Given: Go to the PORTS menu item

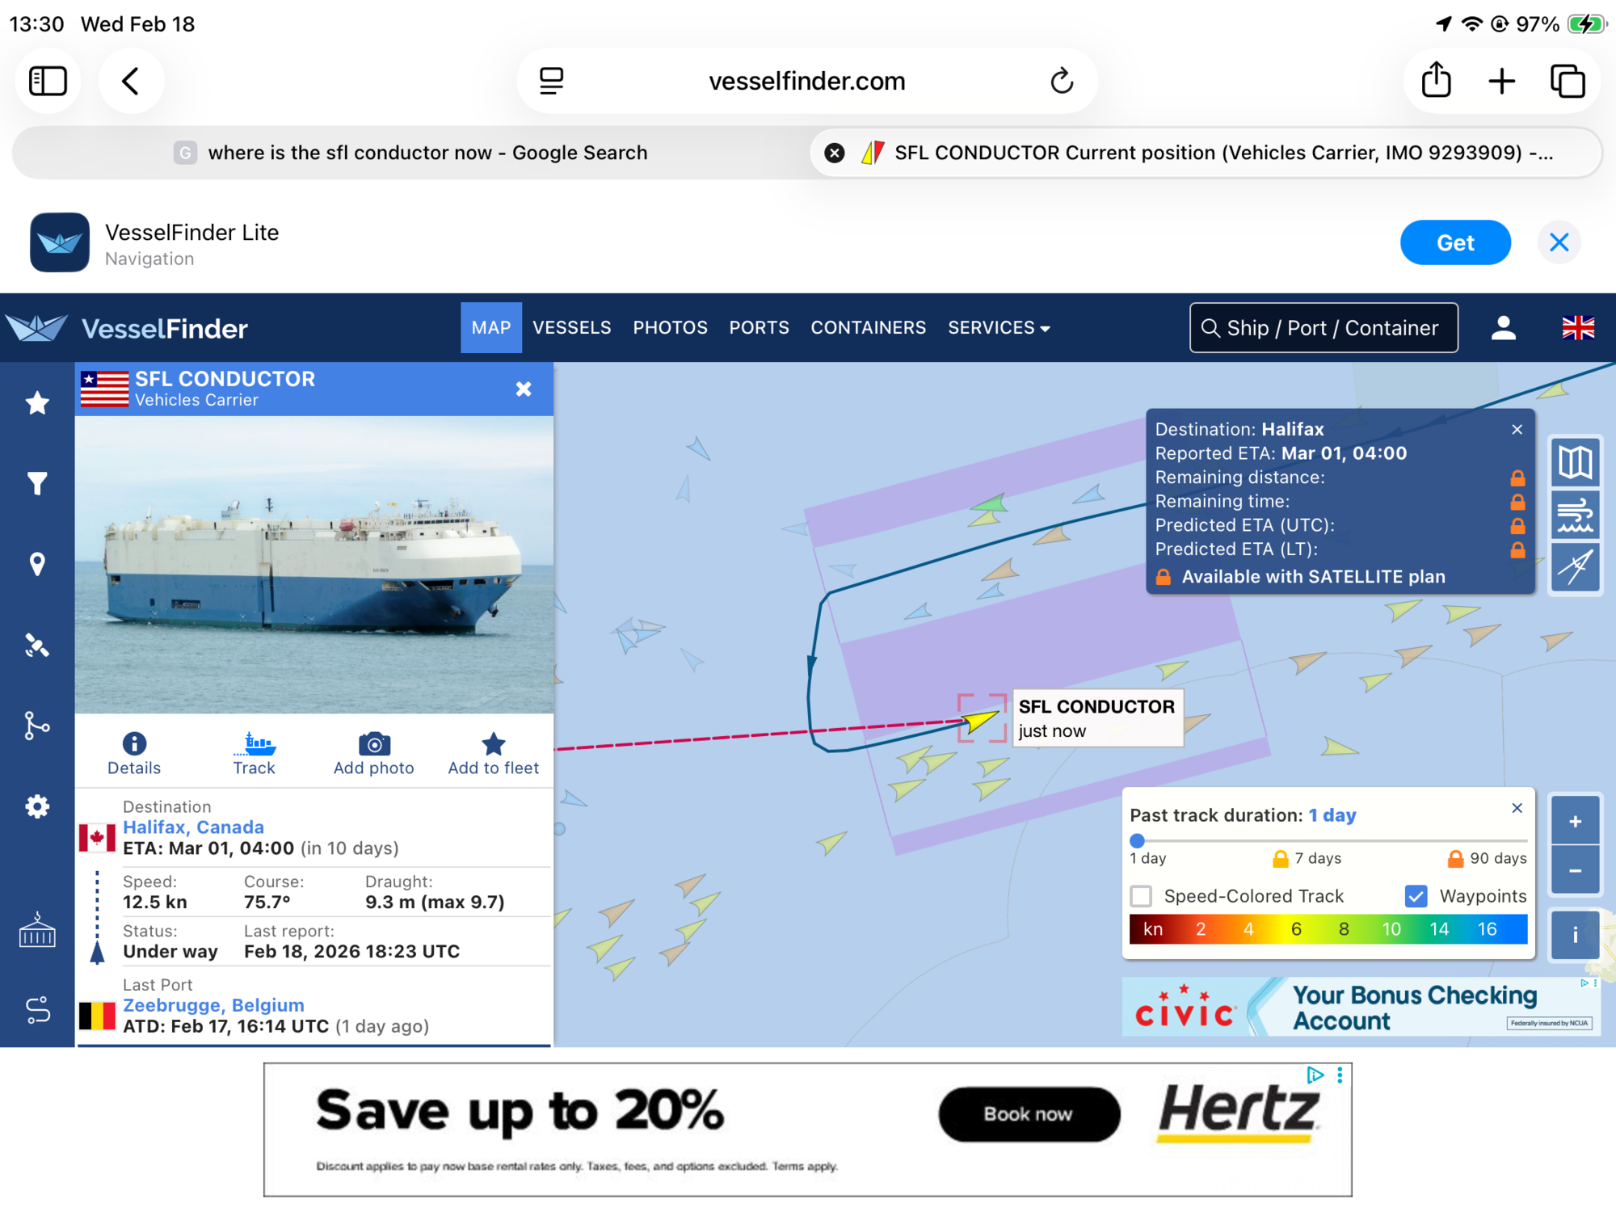Looking at the screenshot, I should (x=759, y=328).
